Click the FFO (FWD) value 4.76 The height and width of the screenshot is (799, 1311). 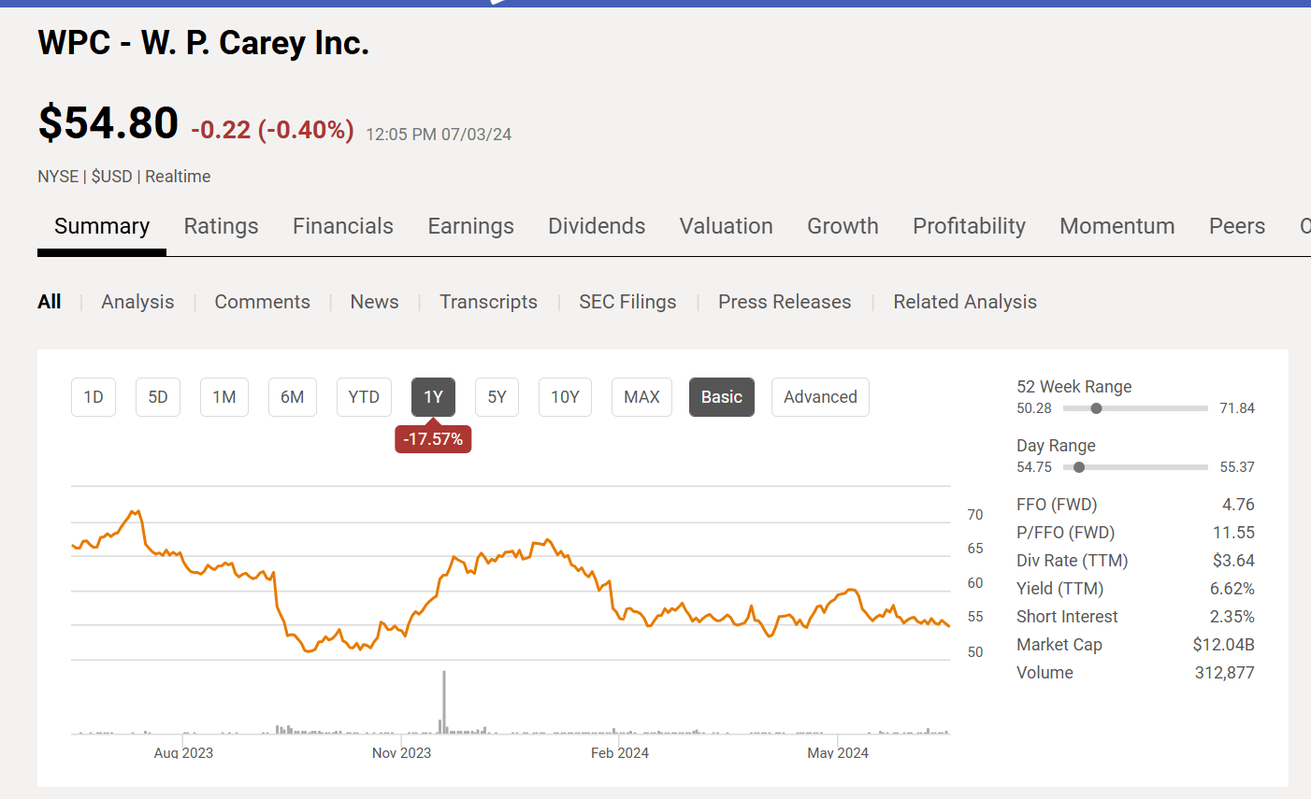pyautogui.click(x=1238, y=505)
